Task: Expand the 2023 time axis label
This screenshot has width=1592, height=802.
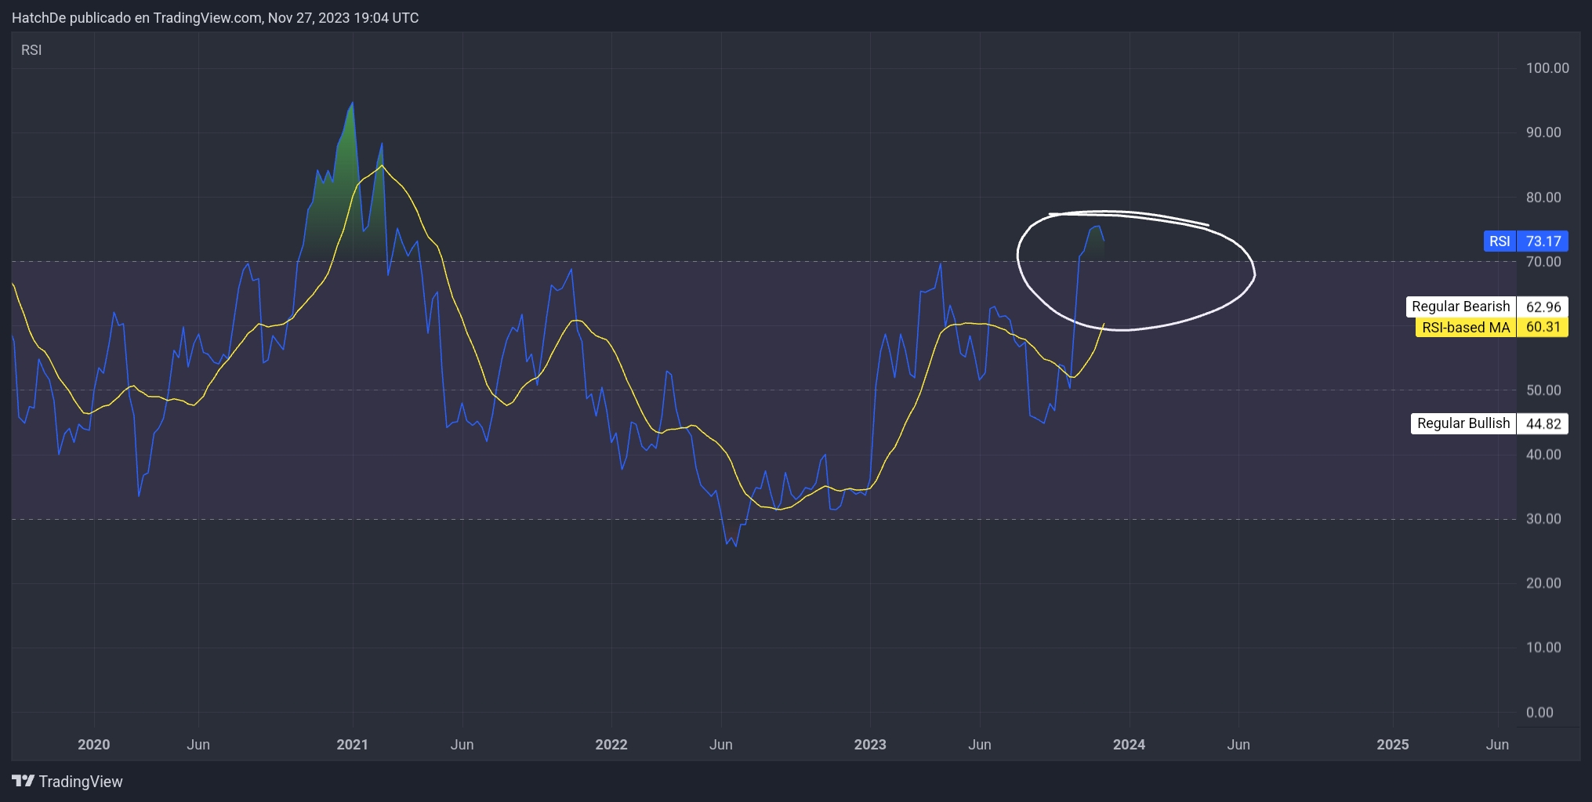Action: [x=870, y=745]
